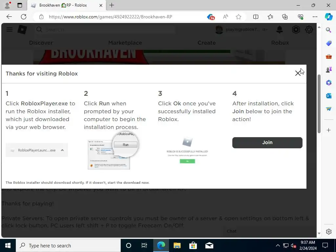This screenshot has width=336, height=252.
Task: Open a new browser tab
Action: (112, 5)
